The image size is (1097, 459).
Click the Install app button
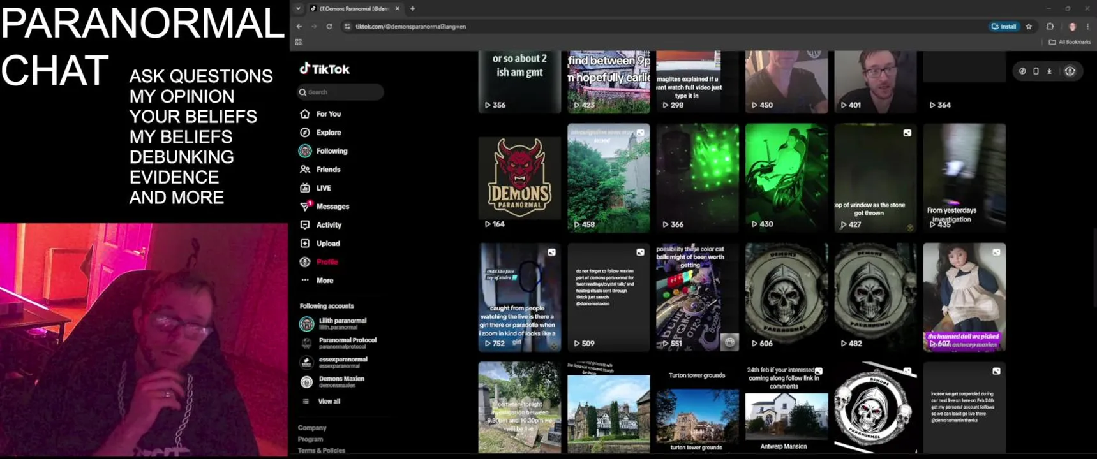(x=1004, y=26)
